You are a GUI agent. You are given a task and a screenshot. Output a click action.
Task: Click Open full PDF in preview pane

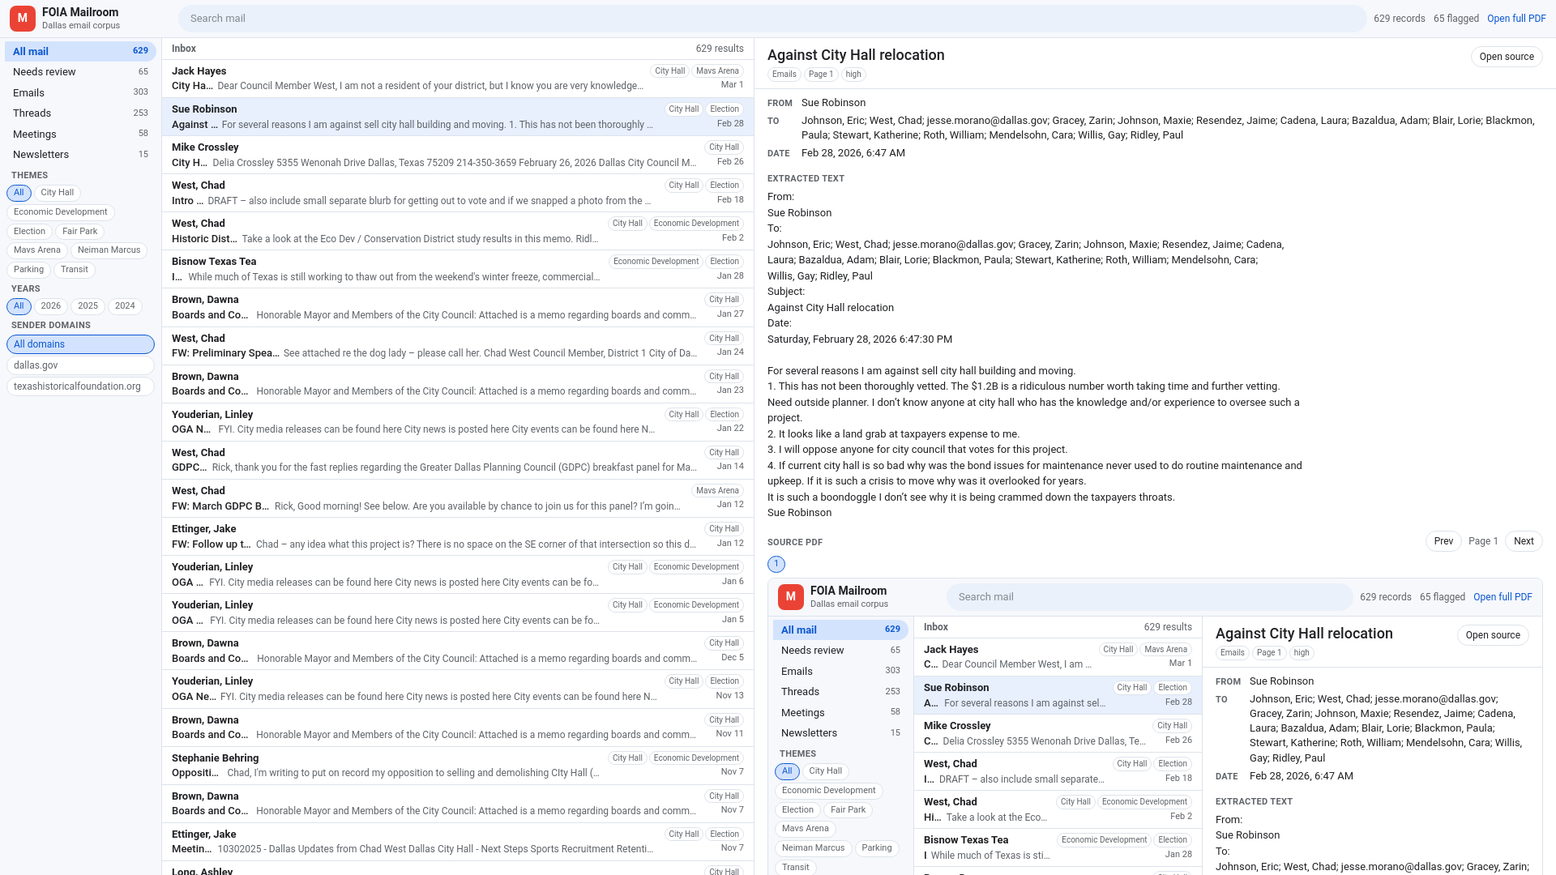pyautogui.click(x=1503, y=597)
